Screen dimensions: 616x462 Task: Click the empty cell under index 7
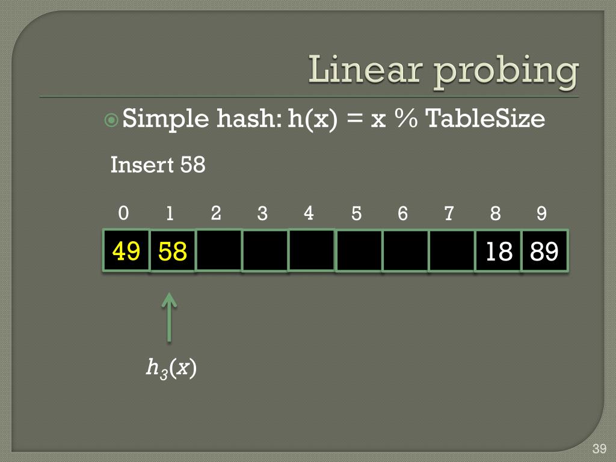point(452,251)
